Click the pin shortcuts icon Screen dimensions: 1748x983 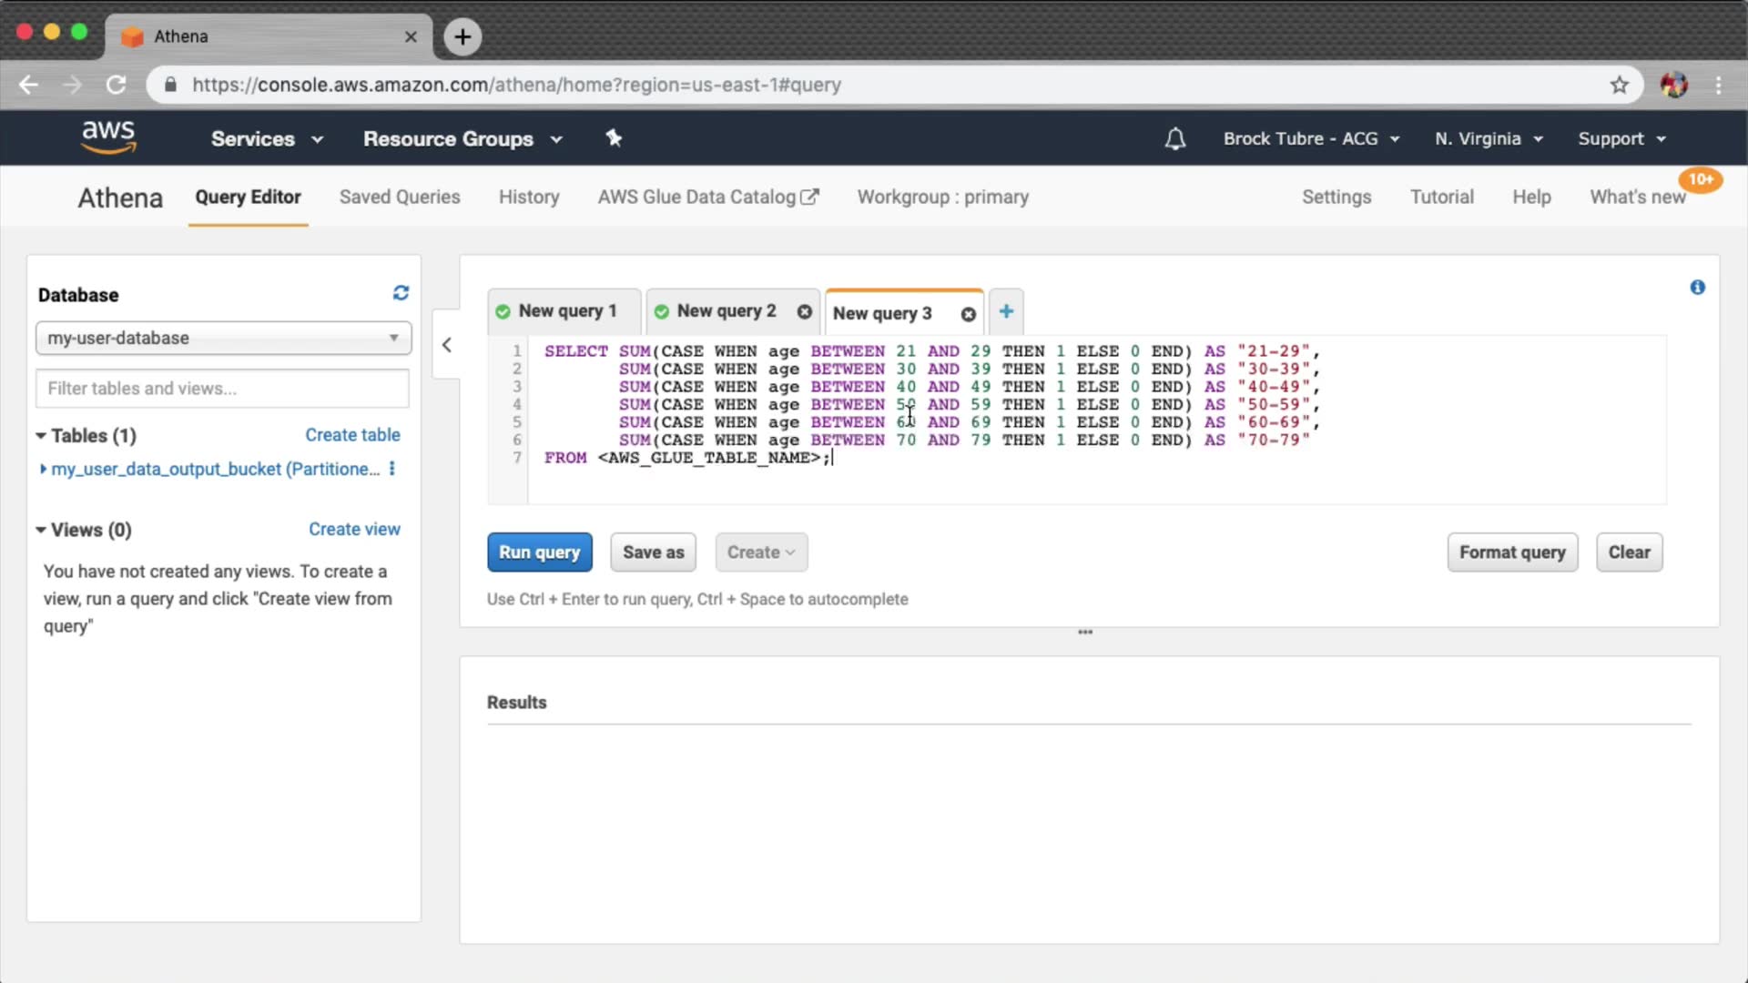pyautogui.click(x=614, y=138)
